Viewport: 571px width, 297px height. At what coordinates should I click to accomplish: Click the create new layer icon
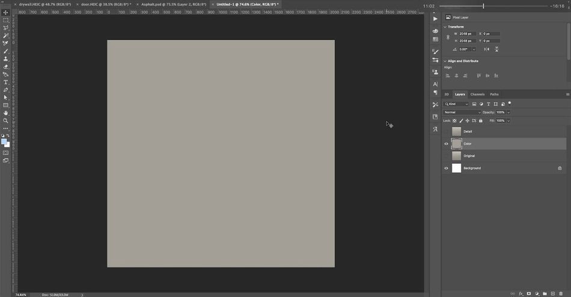553,294
